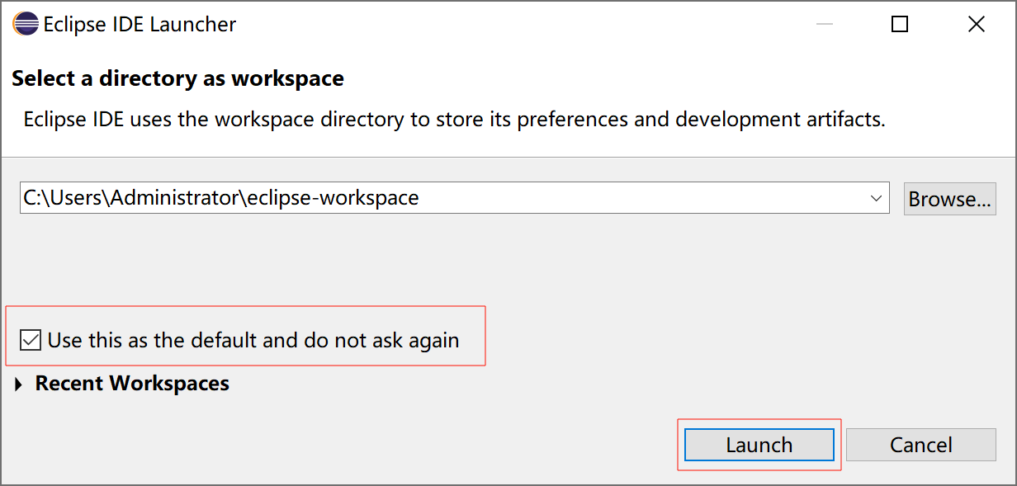Minimize the Eclipse IDE Launcher window
The image size is (1017, 486).
[824, 25]
